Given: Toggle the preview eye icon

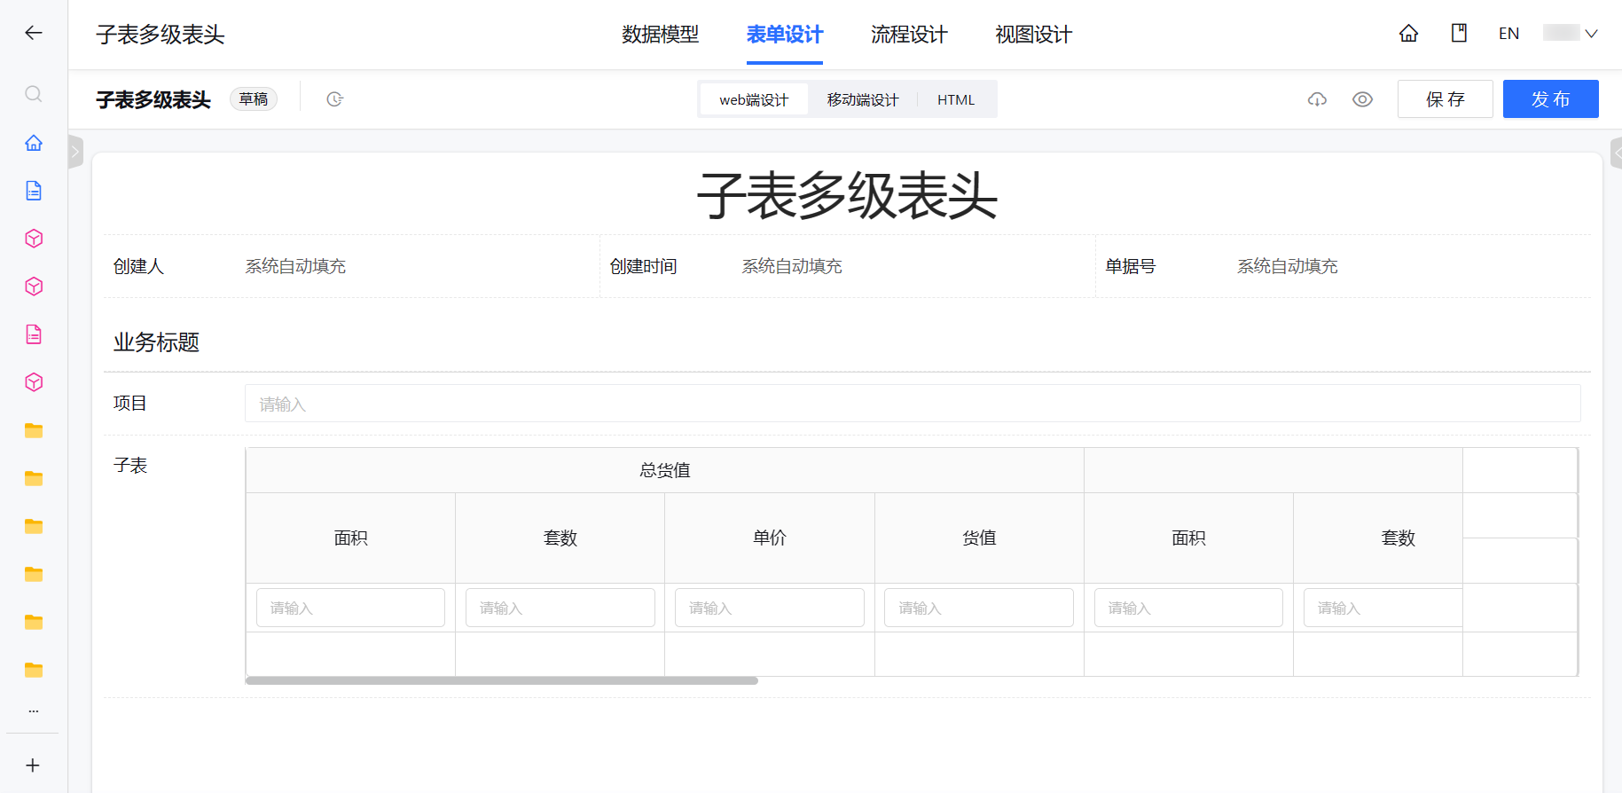Looking at the screenshot, I should pyautogui.click(x=1362, y=99).
